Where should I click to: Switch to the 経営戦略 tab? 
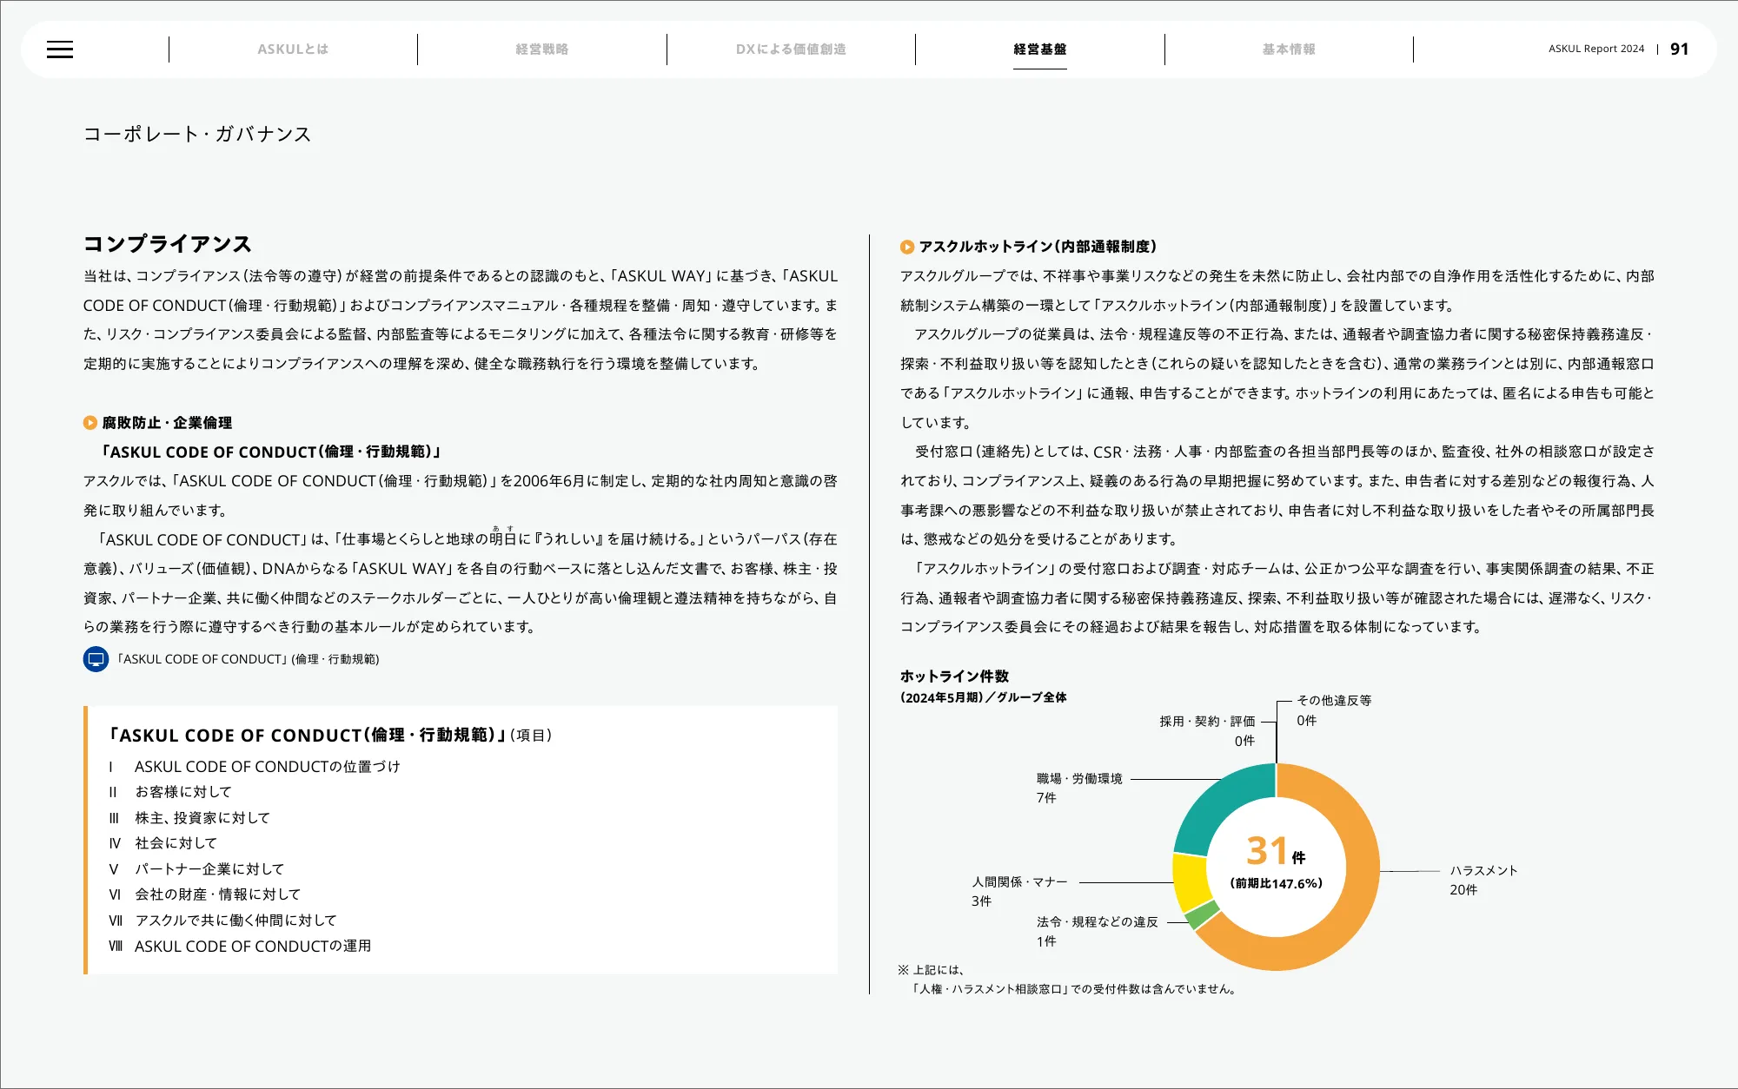(541, 49)
